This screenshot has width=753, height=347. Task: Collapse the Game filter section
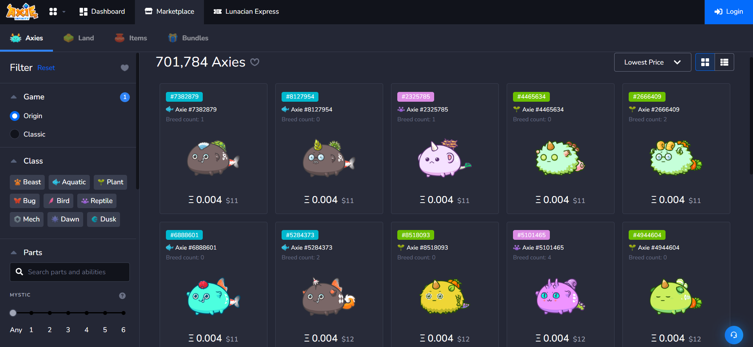[x=14, y=97]
